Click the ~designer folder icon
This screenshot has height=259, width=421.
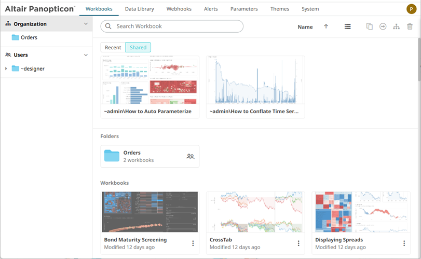[15, 69]
